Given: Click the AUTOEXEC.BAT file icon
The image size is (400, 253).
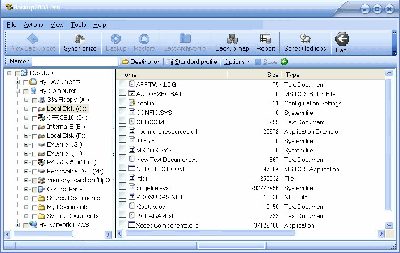Looking at the screenshot, I should click(x=132, y=93).
